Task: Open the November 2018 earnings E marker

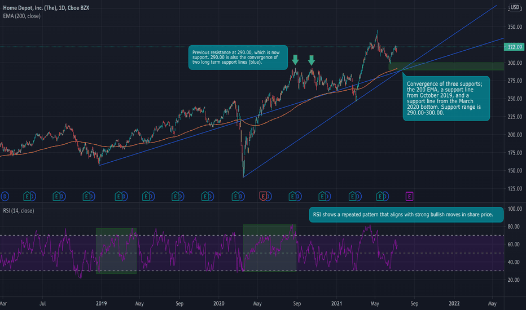Action: tap(86, 196)
